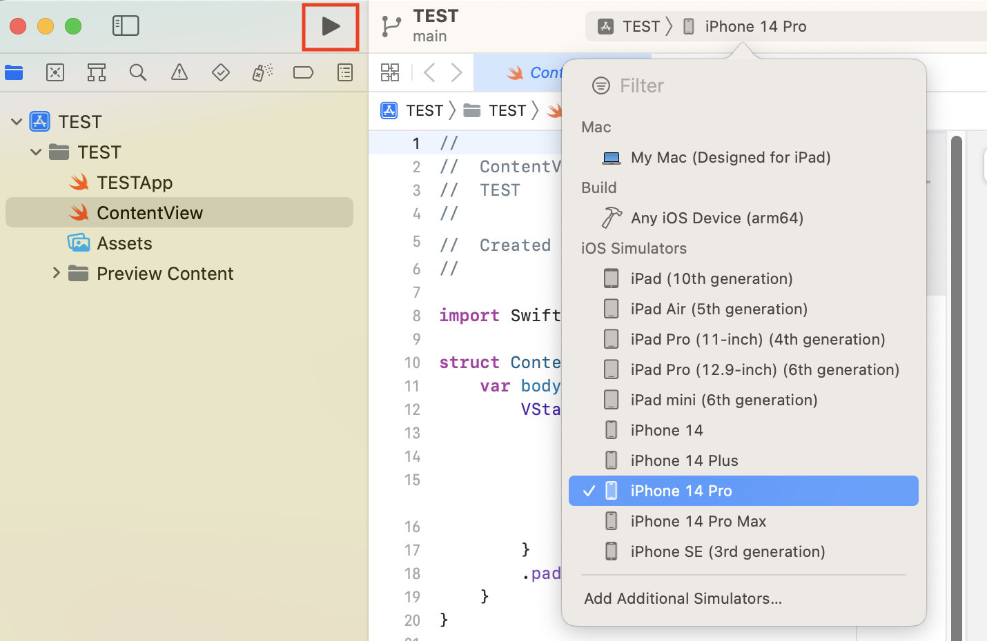Click the source control branch icon

coord(391,26)
